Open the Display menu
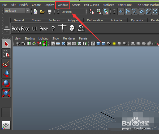Screen dimensions: 159x134 [49, 5]
